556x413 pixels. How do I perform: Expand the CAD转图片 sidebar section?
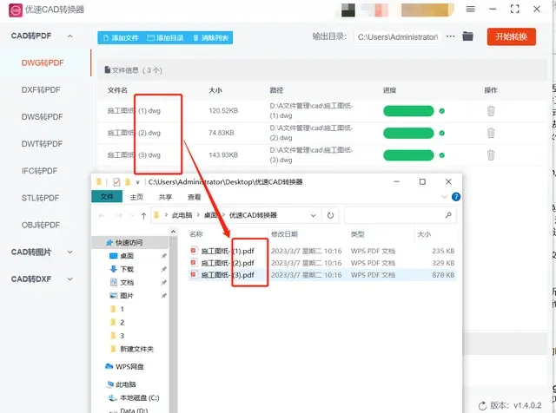click(x=69, y=252)
